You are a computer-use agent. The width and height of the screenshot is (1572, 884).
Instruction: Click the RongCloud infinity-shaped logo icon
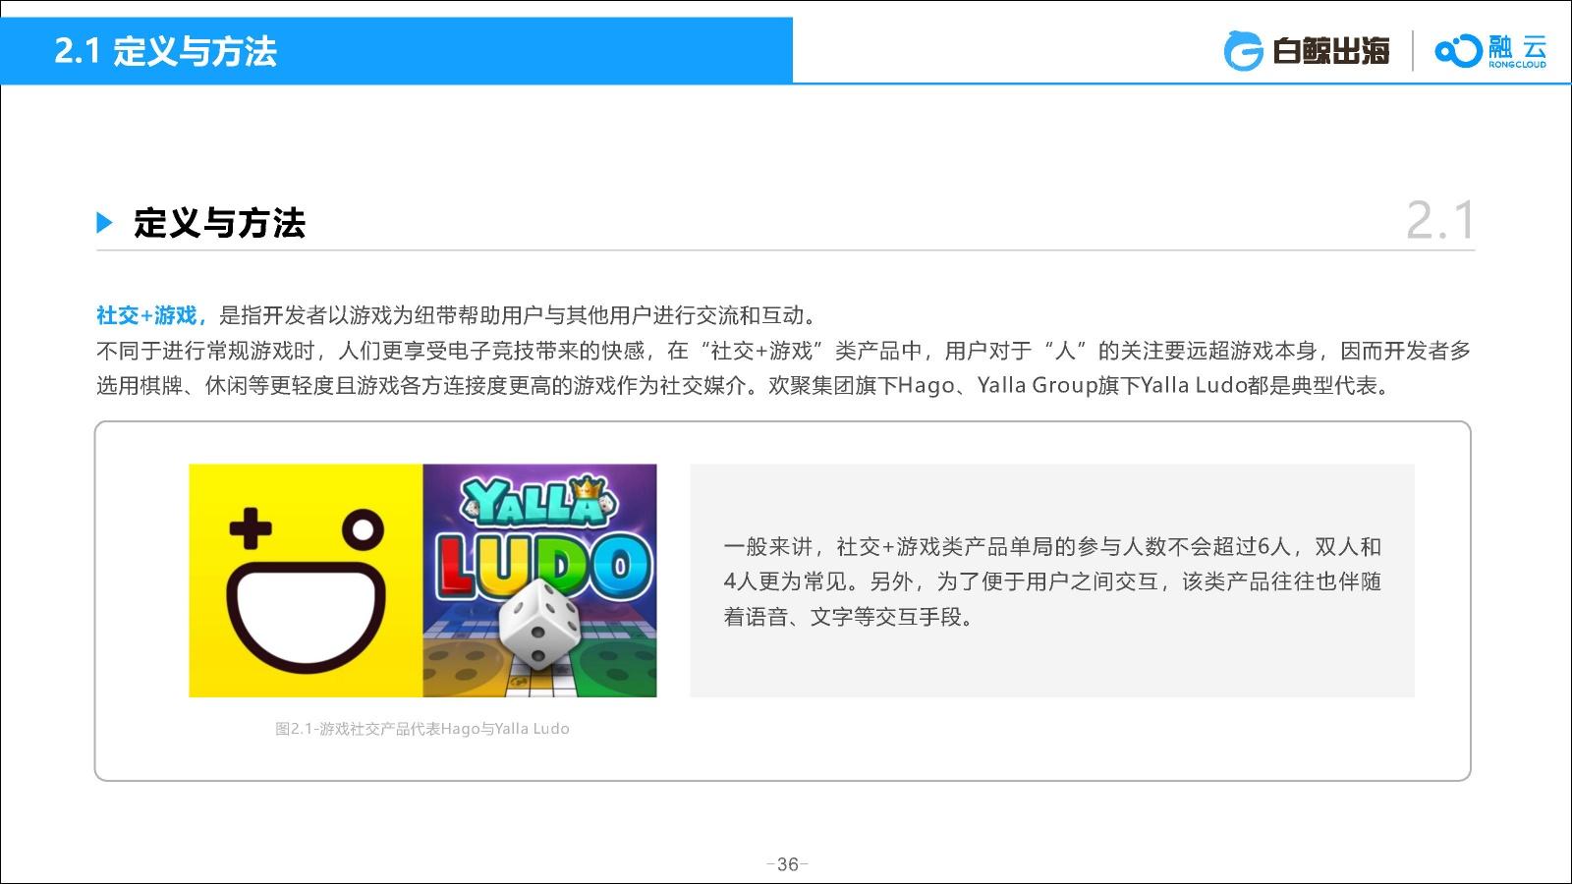(1457, 51)
